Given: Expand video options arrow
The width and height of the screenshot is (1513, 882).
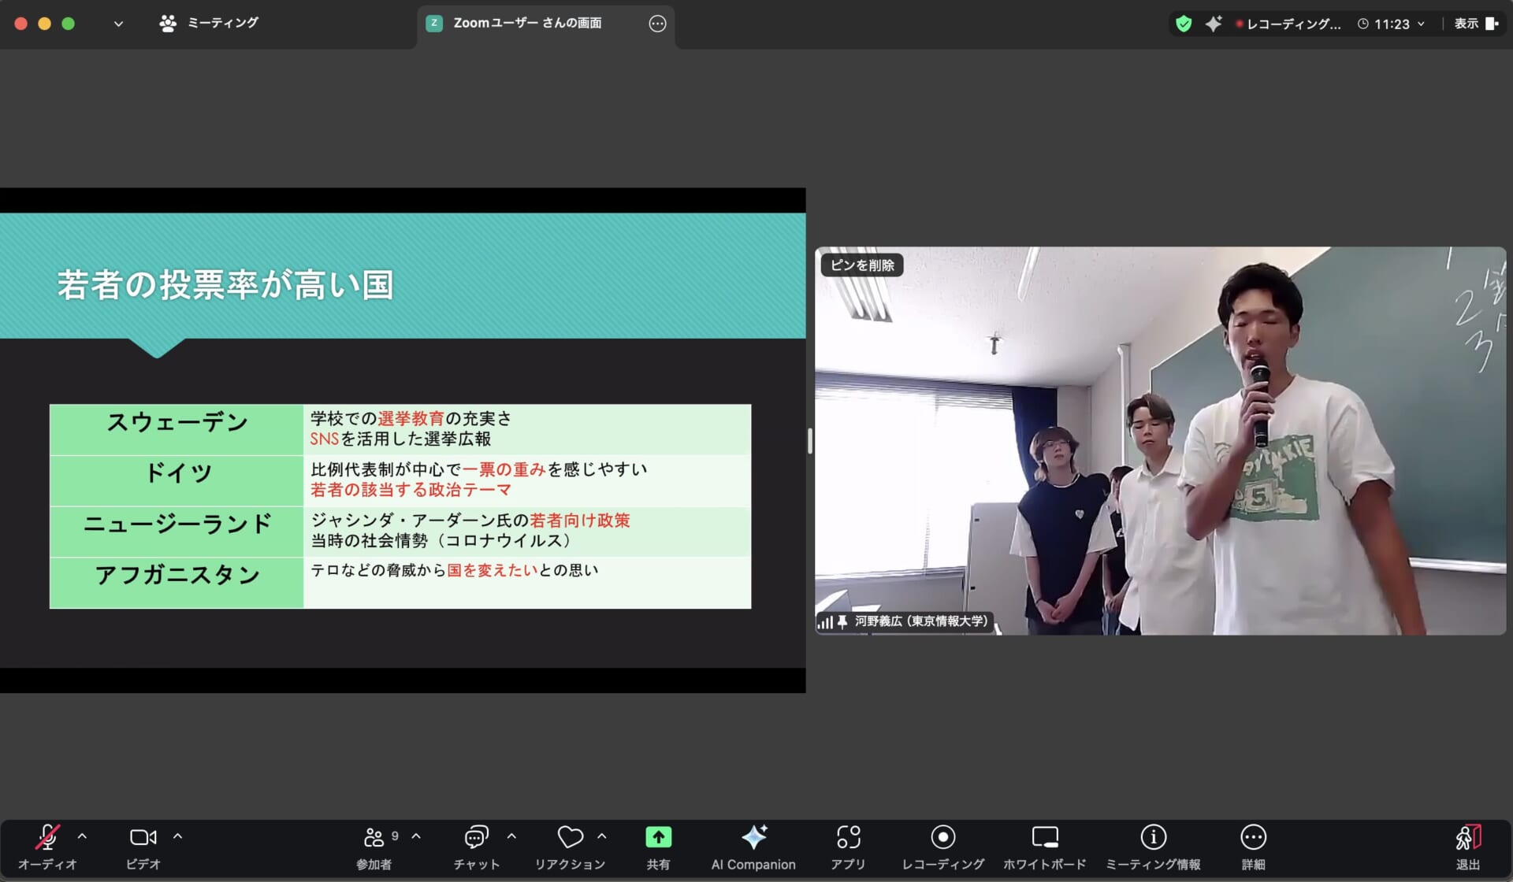Looking at the screenshot, I should pyautogui.click(x=177, y=836).
